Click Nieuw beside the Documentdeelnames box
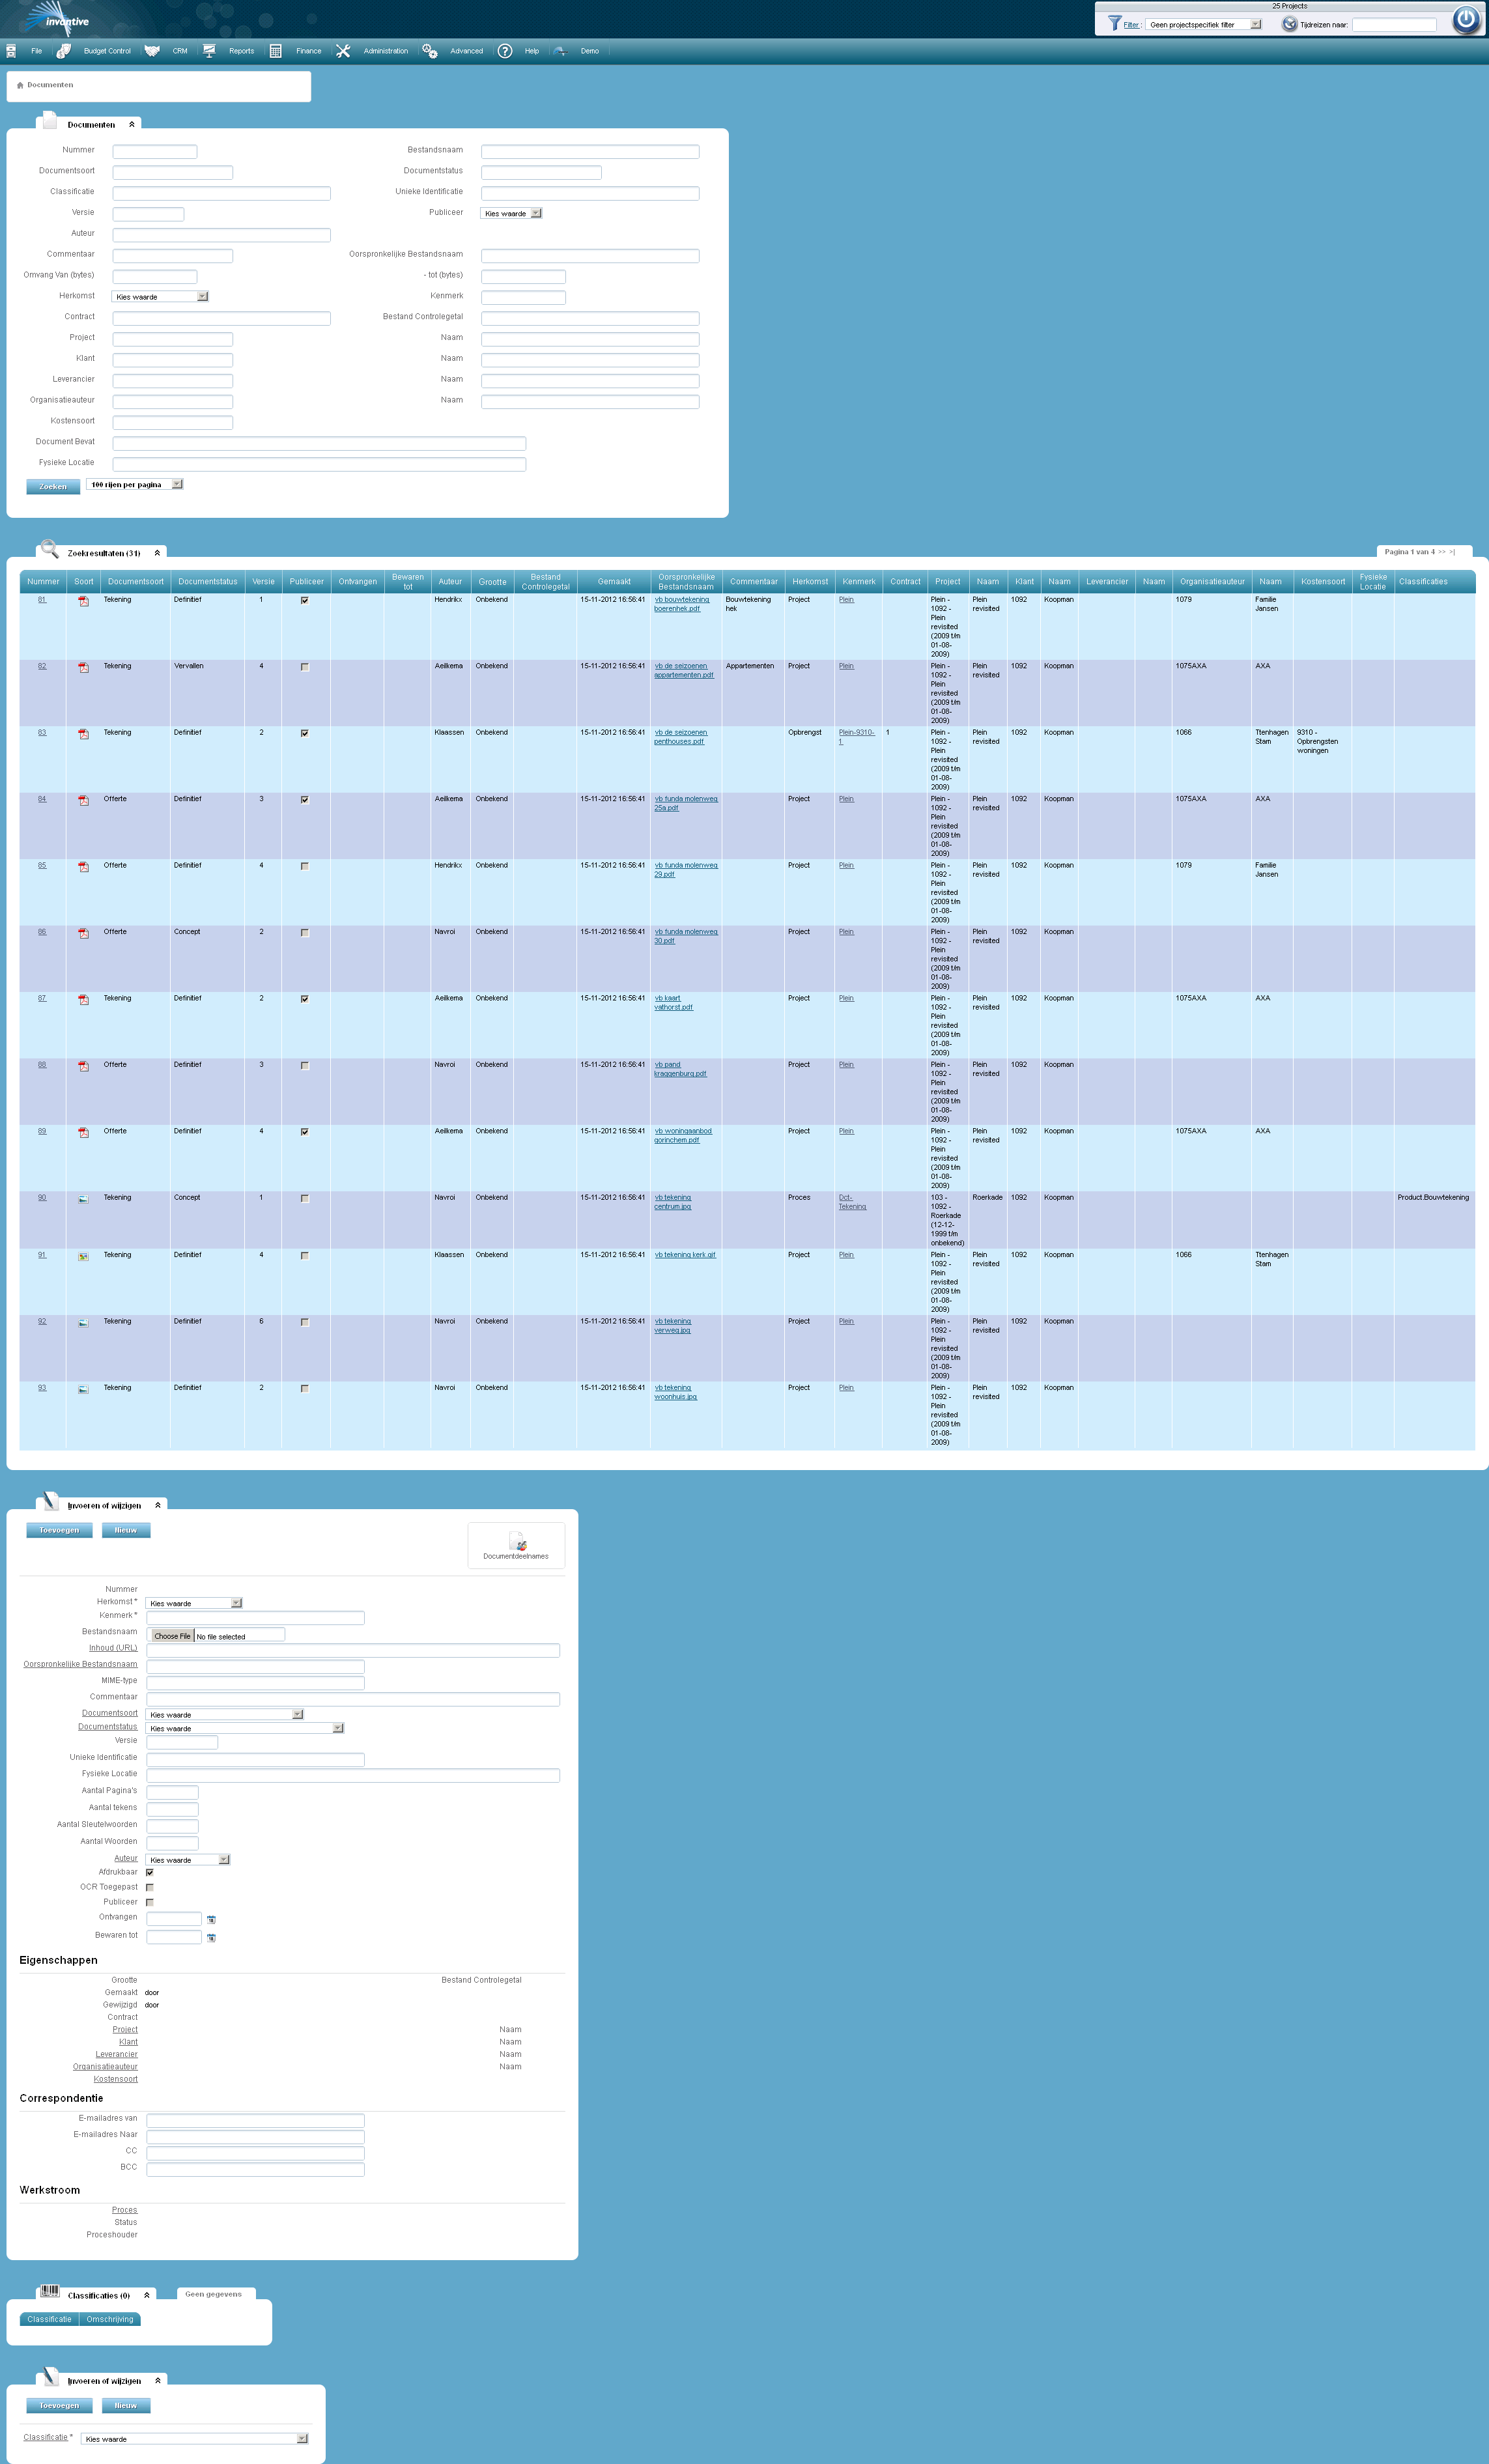 click(x=126, y=1530)
